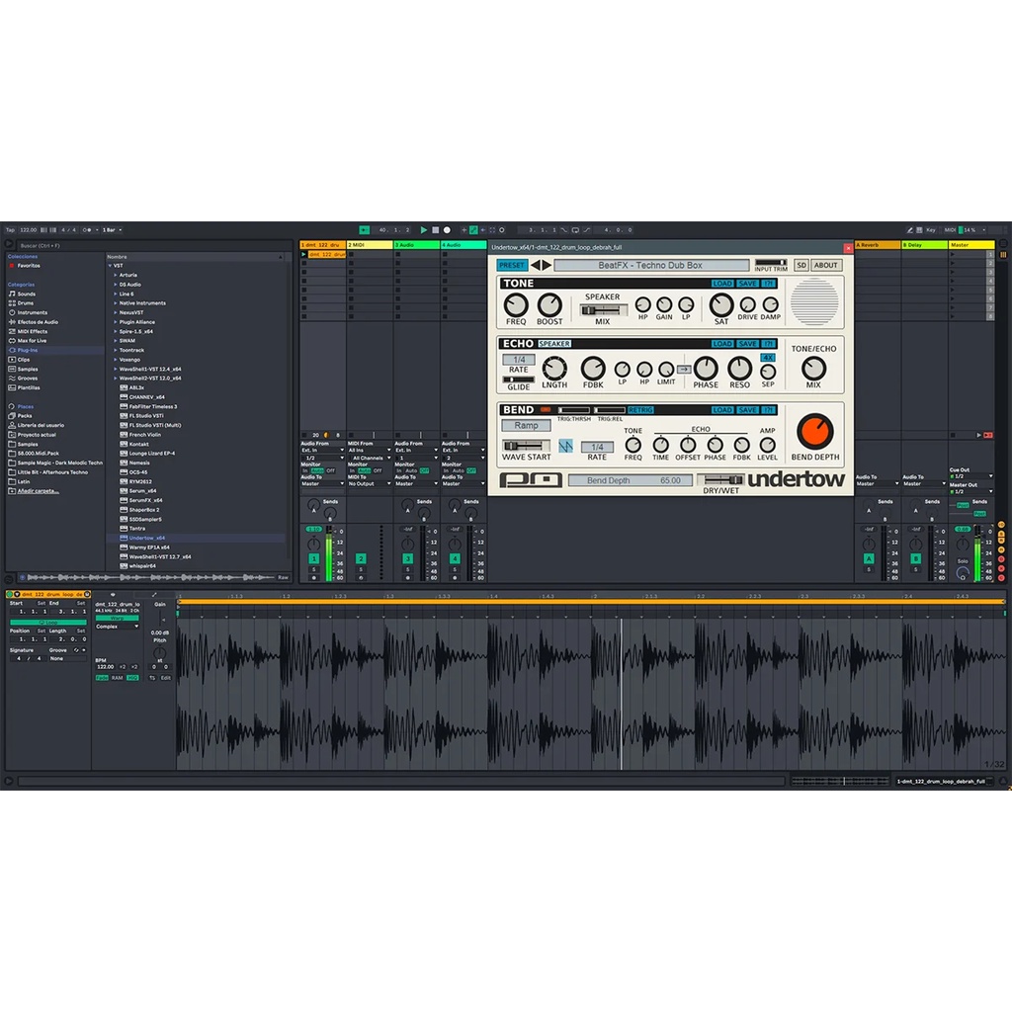
Task: Open the Drums category in browser
Action: tap(26, 303)
